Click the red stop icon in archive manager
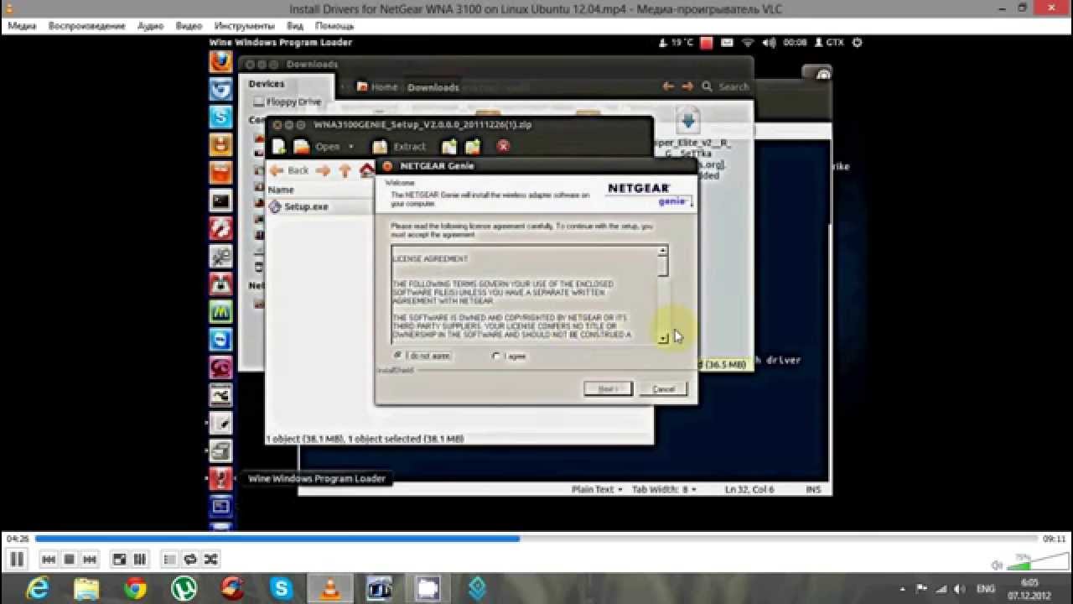 (503, 146)
